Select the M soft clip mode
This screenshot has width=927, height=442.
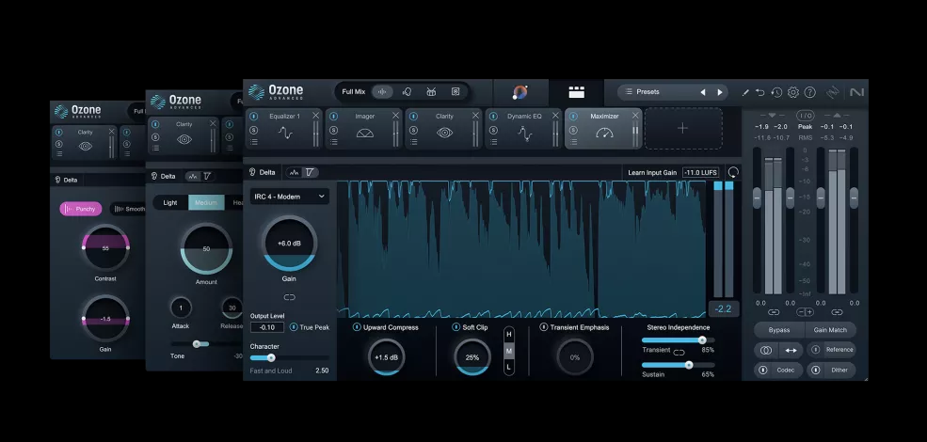pos(509,351)
